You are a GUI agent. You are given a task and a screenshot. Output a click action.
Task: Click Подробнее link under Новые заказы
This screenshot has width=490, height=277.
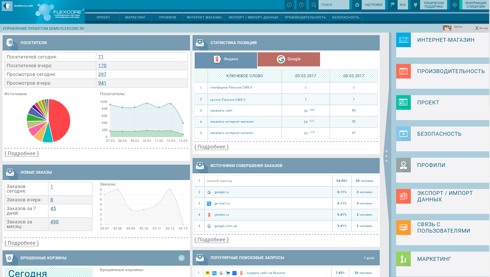[x=22, y=243]
